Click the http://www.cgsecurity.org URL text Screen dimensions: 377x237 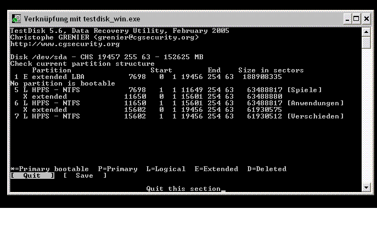[65, 44]
